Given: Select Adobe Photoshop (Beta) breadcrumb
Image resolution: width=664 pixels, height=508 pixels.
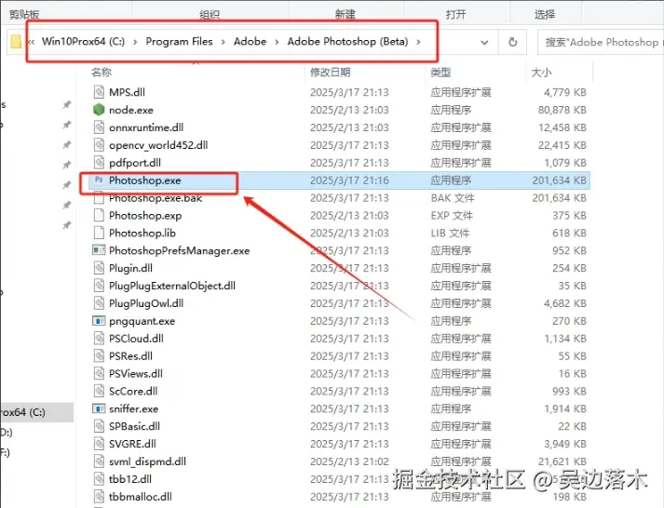Looking at the screenshot, I should click(x=347, y=42).
